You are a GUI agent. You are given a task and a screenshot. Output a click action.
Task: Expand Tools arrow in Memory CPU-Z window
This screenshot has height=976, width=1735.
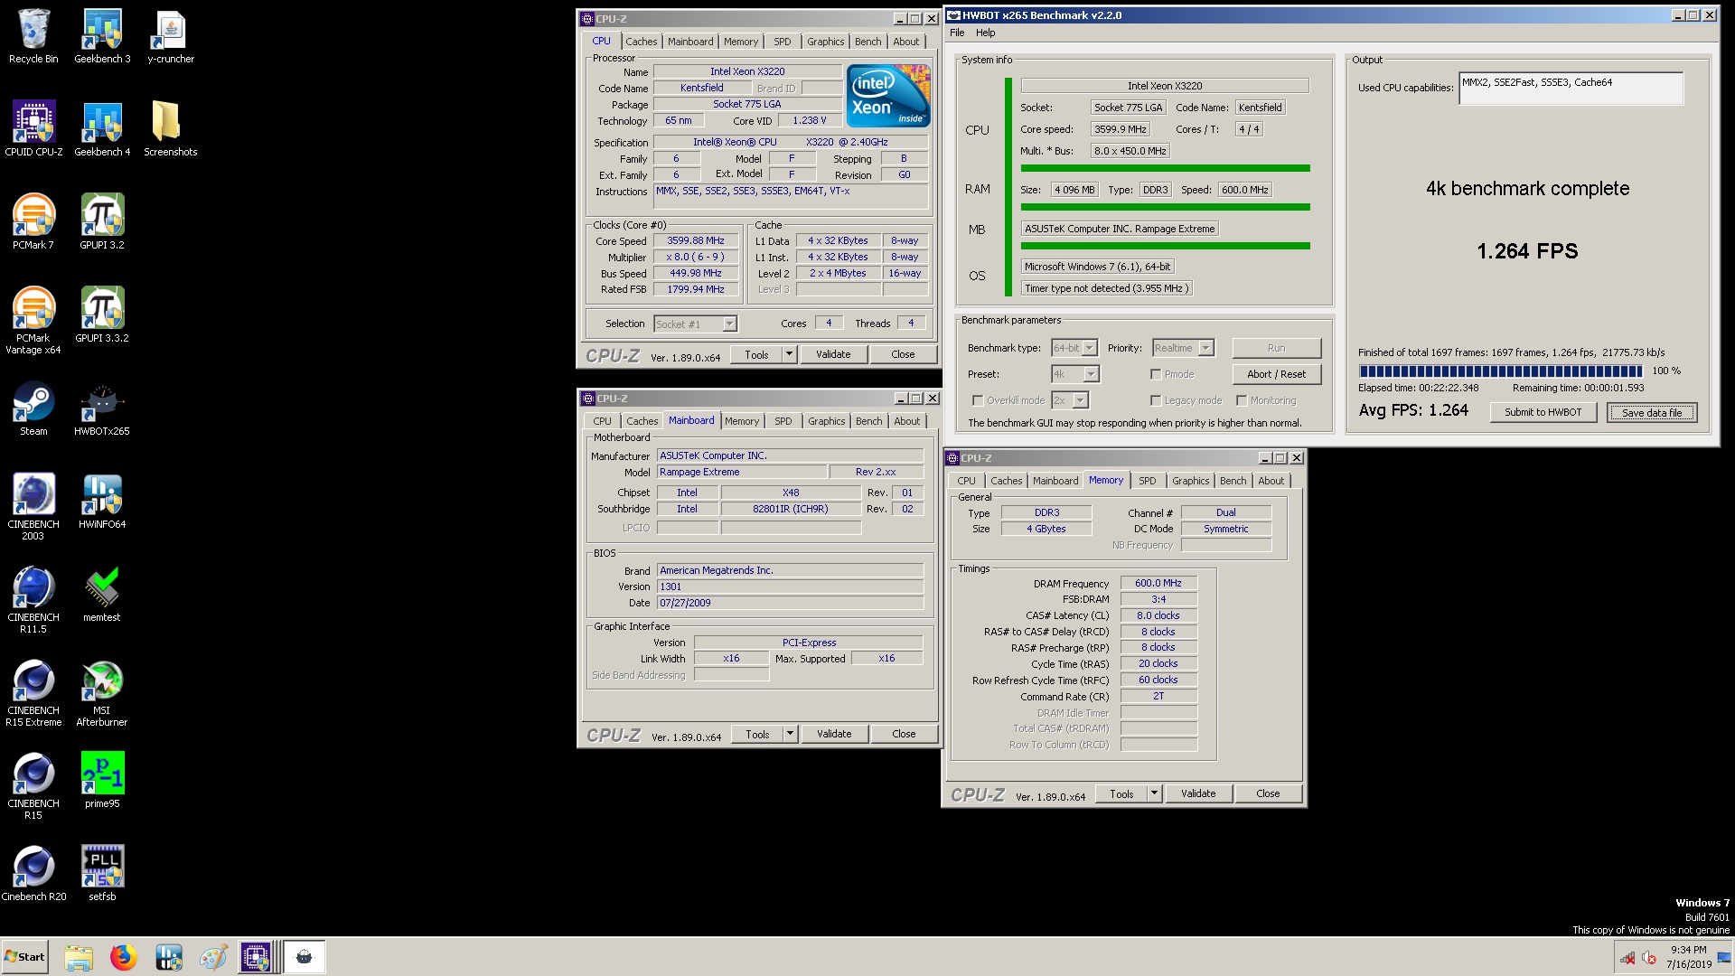pos(1154,793)
